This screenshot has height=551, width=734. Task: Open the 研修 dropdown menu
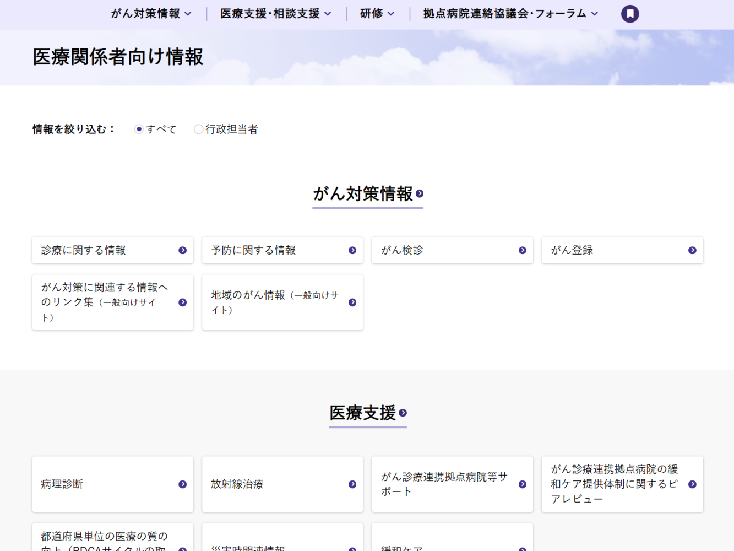[377, 13]
